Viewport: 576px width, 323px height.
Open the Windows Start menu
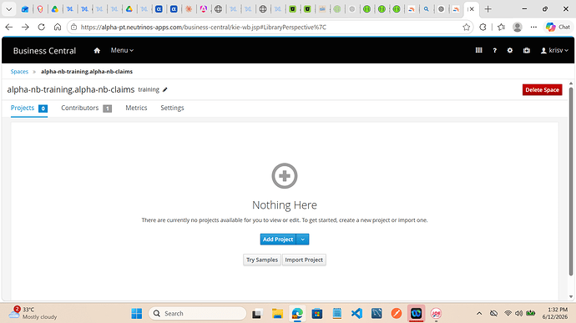pos(137,314)
